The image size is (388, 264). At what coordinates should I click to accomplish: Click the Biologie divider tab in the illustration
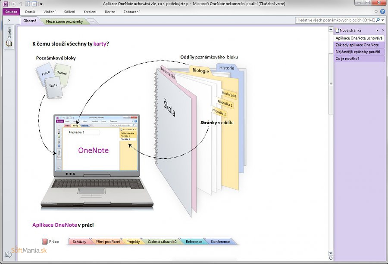pos(200,71)
